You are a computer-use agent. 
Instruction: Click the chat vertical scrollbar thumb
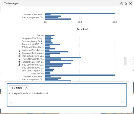point(125,61)
